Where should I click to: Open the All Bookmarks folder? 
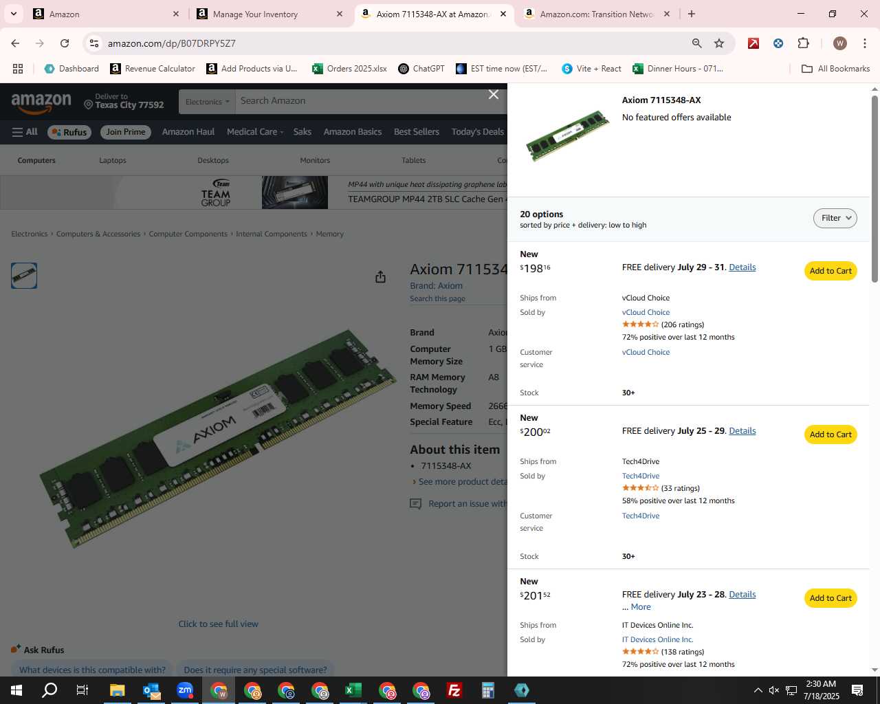point(836,69)
